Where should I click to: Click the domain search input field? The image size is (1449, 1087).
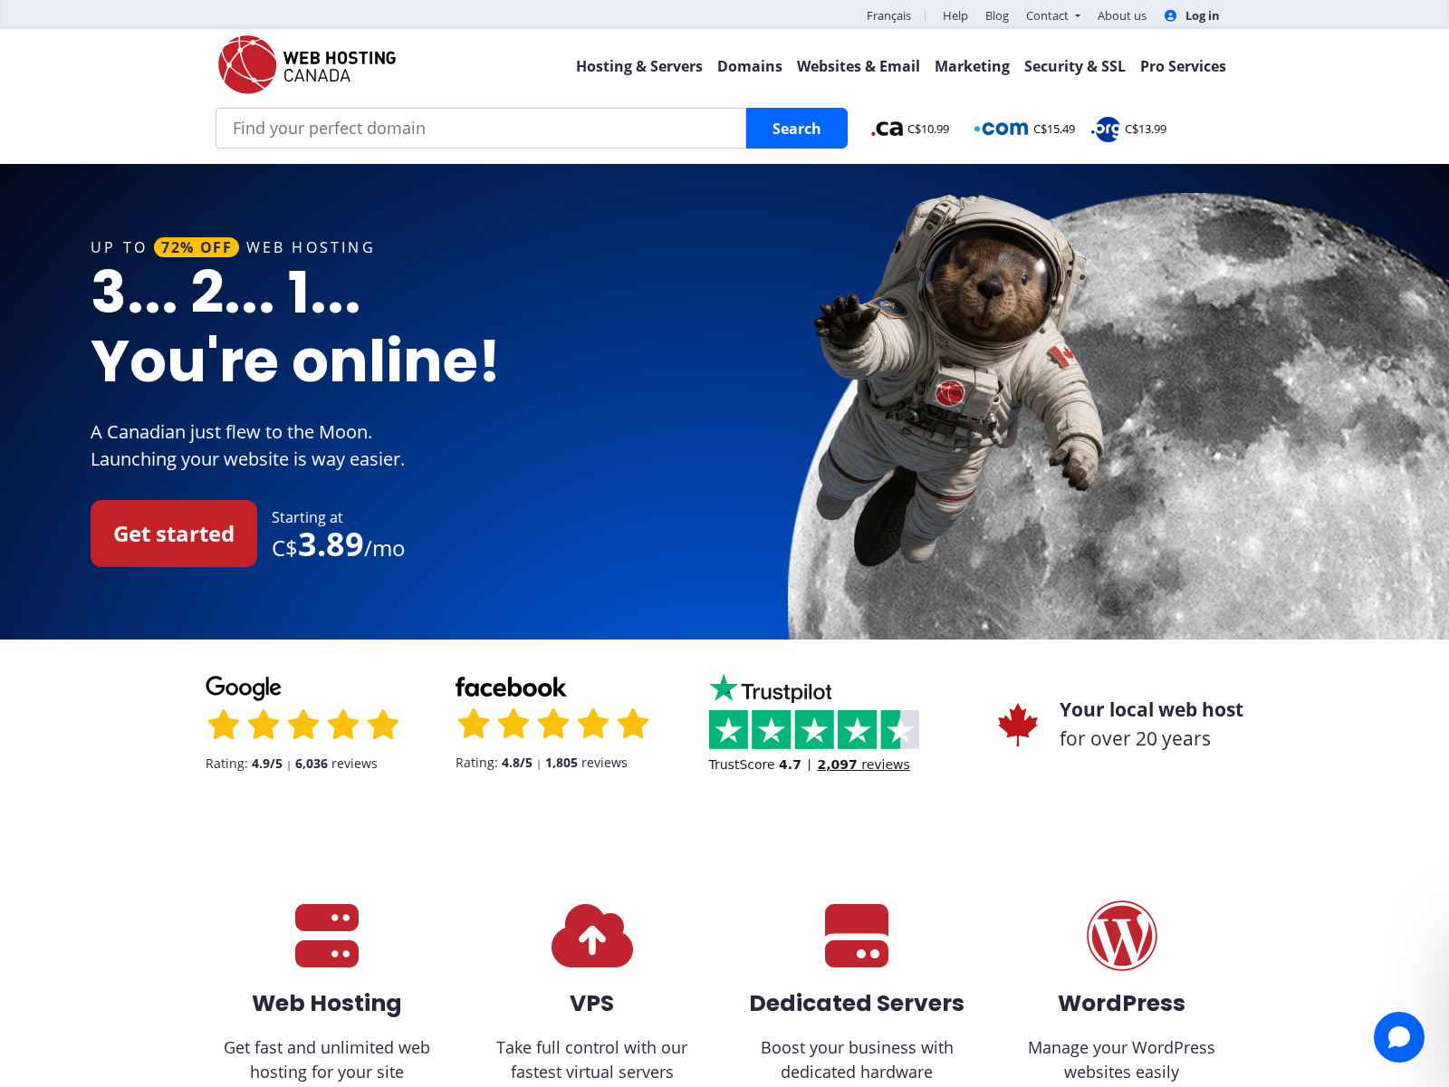point(480,128)
